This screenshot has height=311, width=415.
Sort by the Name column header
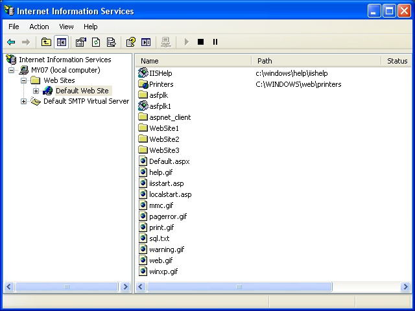(193, 61)
